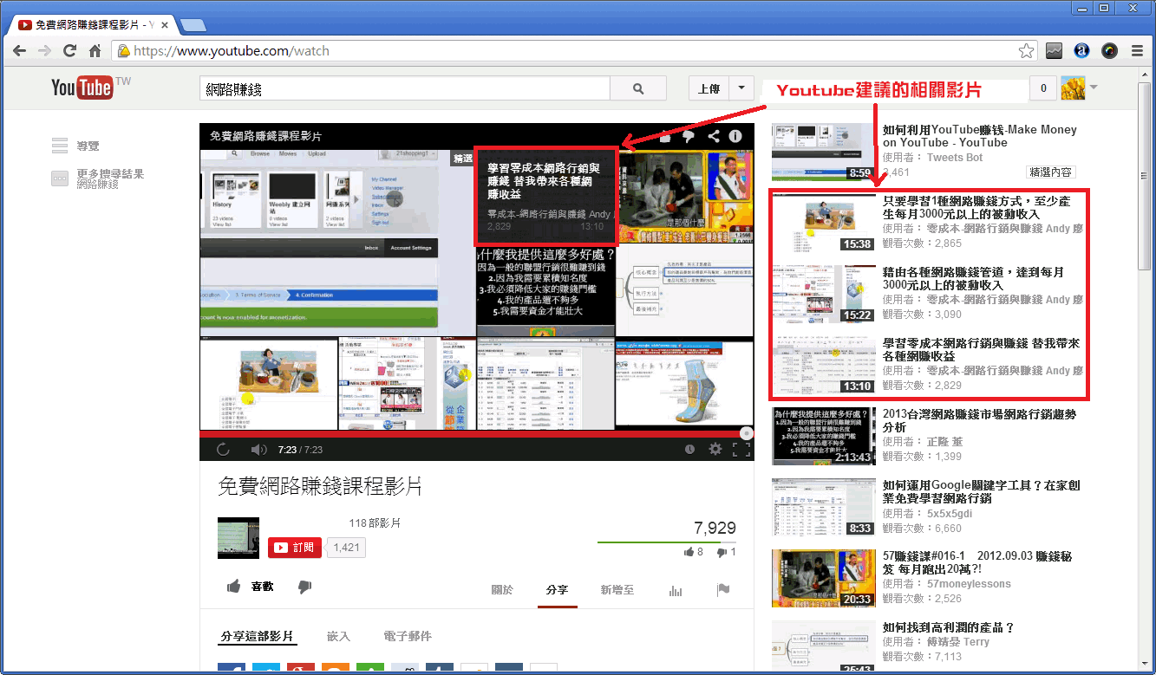The image size is (1156, 675).
Task: Open thumbnail with 8:33 duration
Action: point(825,507)
